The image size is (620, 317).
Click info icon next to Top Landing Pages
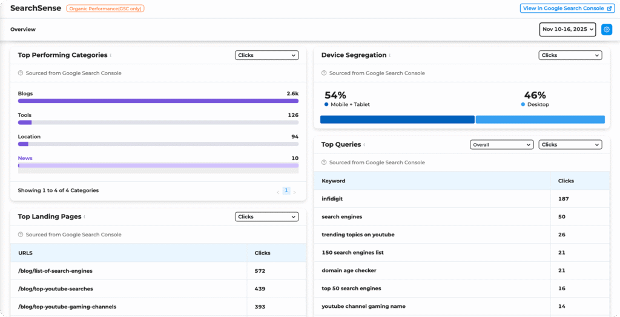click(85, 217)
